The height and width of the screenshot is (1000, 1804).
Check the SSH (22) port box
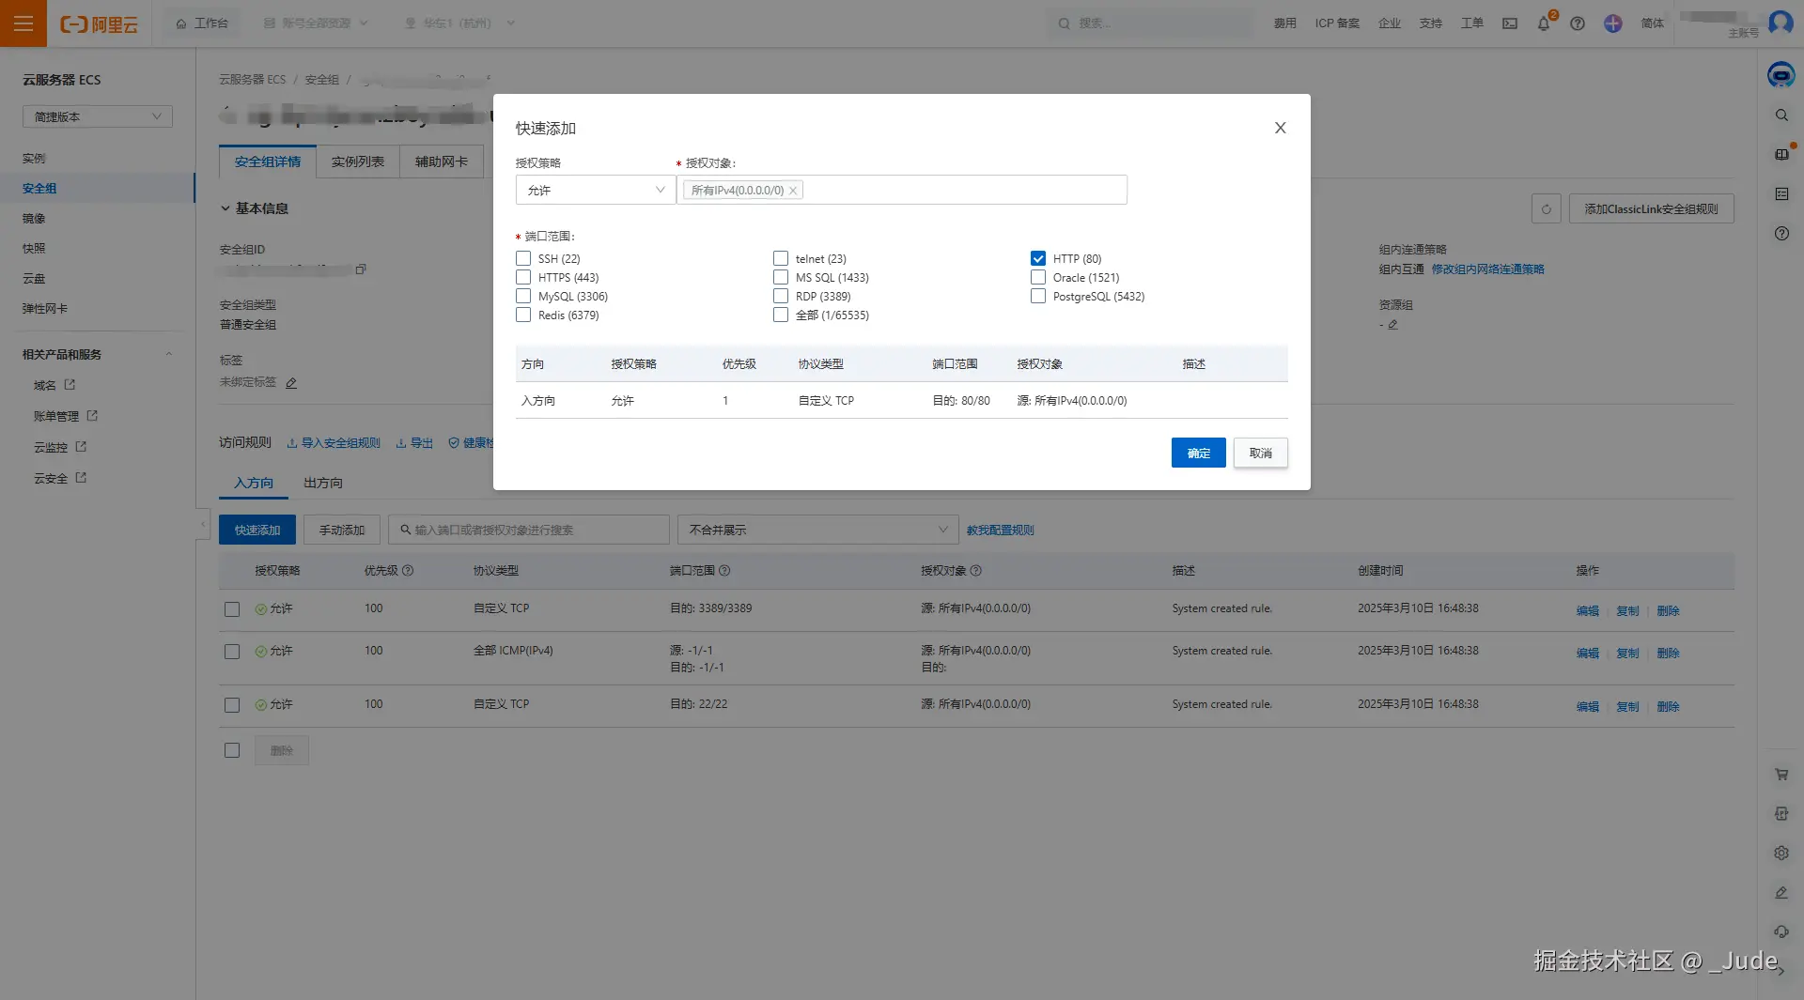(x=523, y=258)
